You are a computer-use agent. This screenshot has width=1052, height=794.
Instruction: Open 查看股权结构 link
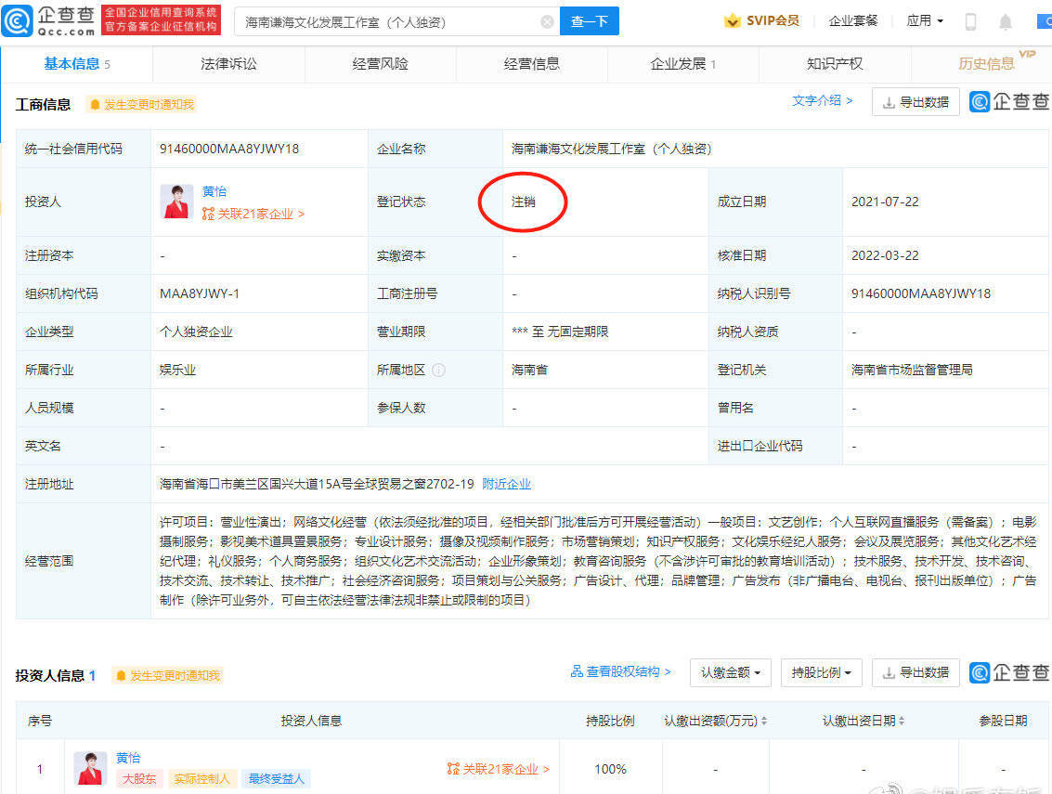click(620, 671)
